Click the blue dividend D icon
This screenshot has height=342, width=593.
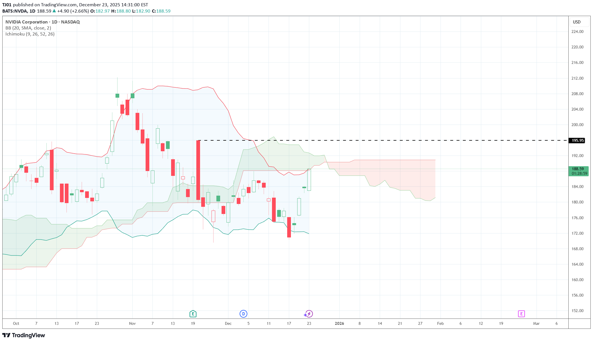point(243,314)
